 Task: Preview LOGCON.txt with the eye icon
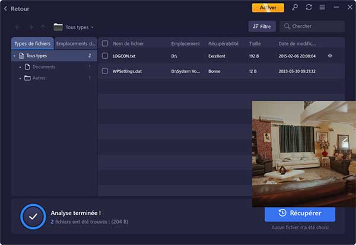[330, 56]
